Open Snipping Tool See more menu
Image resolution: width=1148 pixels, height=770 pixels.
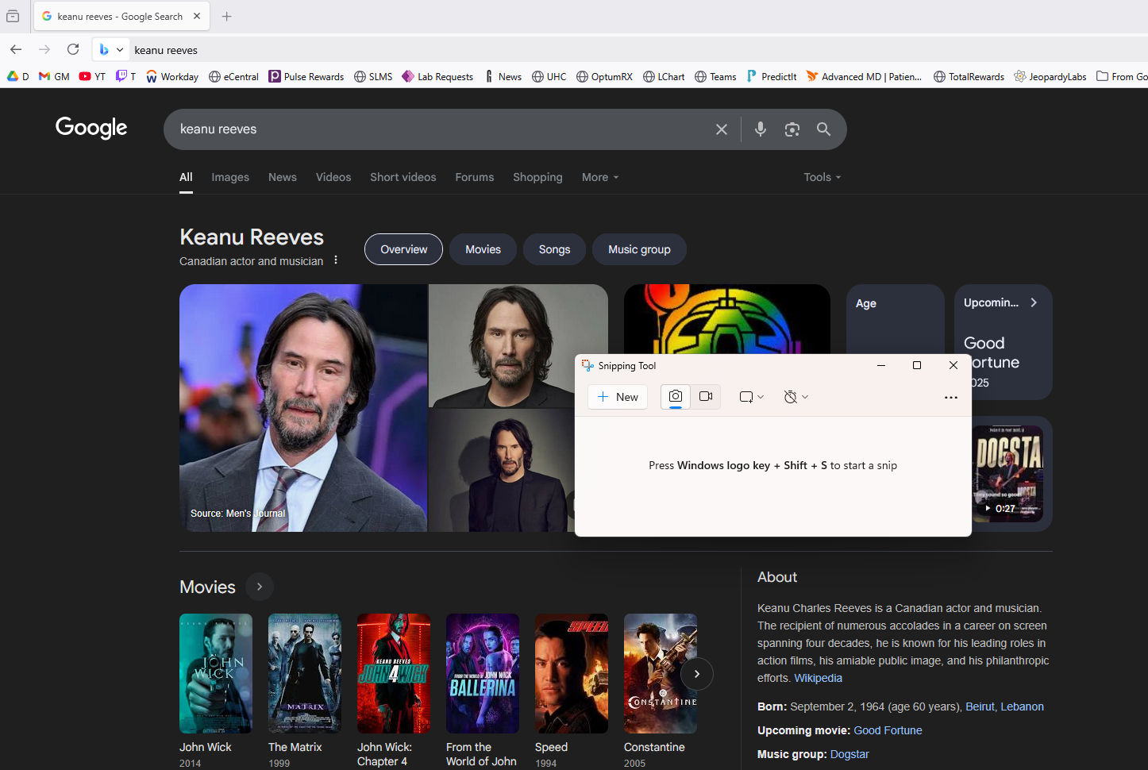pyautogui.click(x=950, y=397)
